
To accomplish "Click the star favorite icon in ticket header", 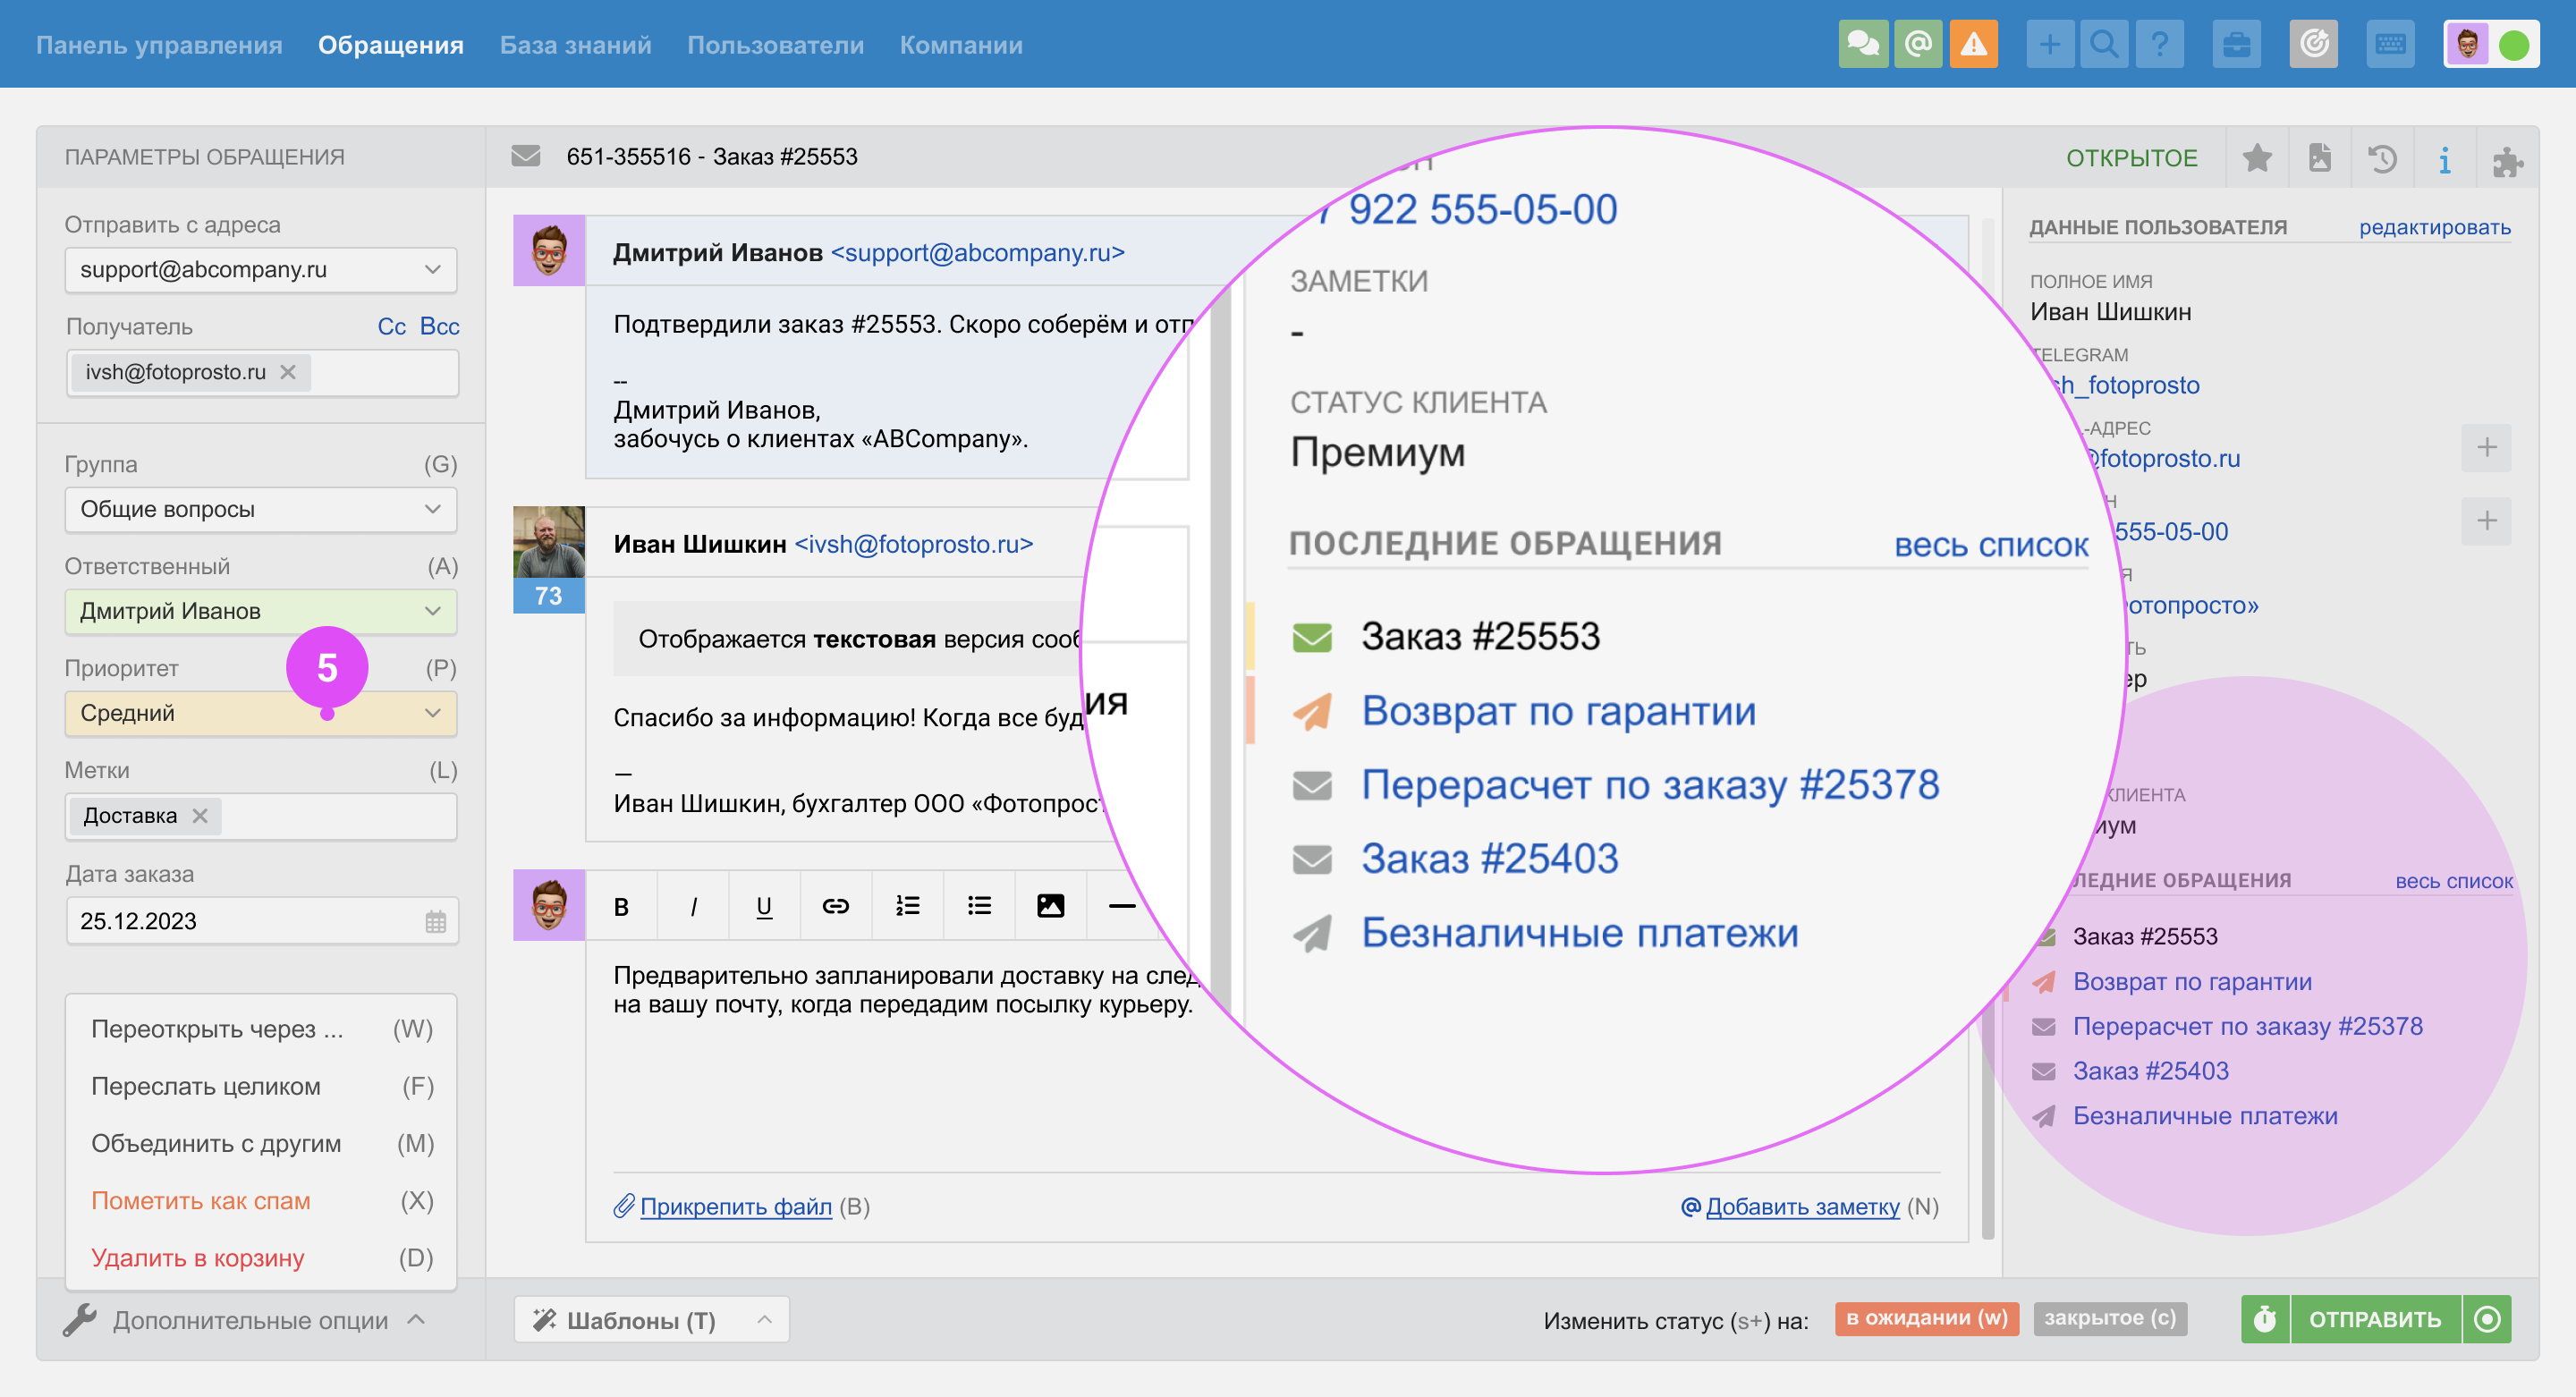I will [x=2256, y=158].
